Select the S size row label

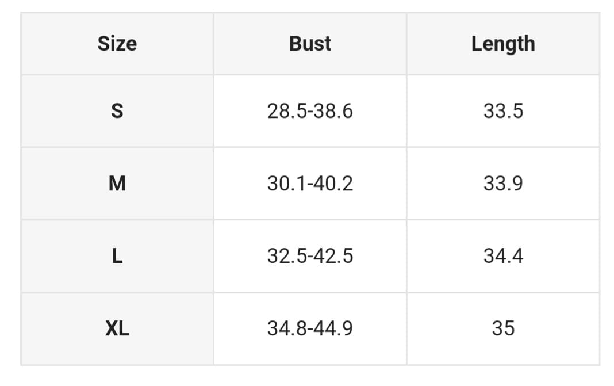[117, 110]
